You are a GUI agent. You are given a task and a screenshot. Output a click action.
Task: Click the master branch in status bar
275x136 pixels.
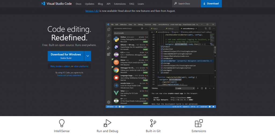click(x=110, y=107)
